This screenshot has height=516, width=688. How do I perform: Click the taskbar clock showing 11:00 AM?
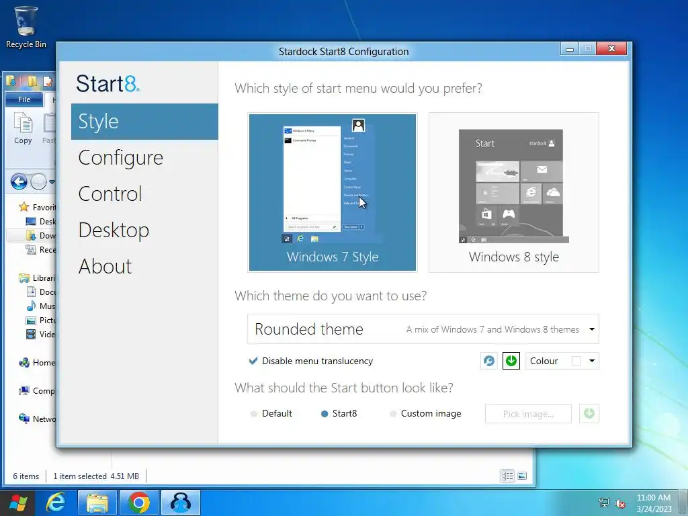(654, 503)
